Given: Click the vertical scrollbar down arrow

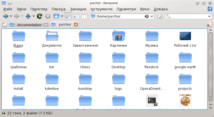Looking at the screenshot, I should point(210,107).
